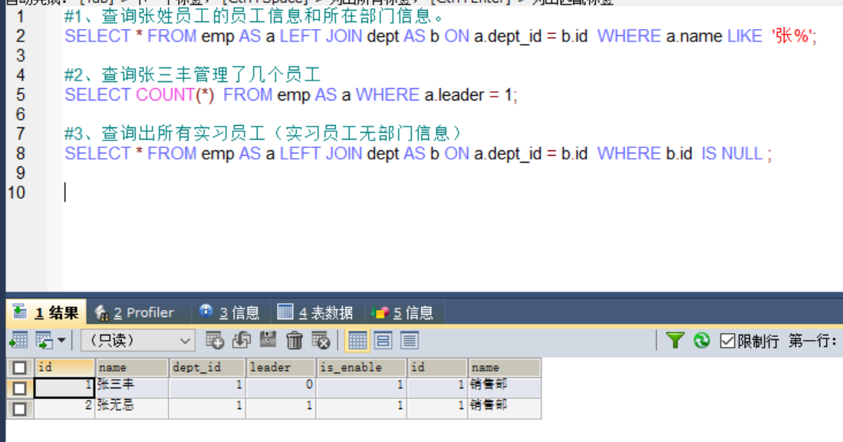Viewport: 843px width, 442px height.
Task: Refresh the result data
Action: 701,340
